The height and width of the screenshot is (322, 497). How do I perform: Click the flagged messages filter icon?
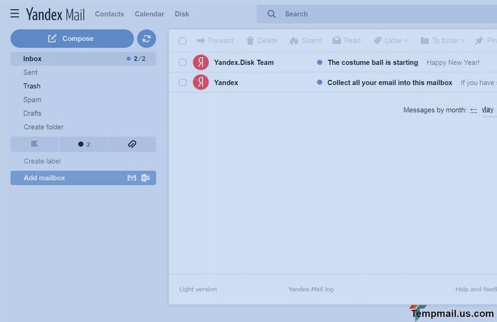tap(34, 144)
